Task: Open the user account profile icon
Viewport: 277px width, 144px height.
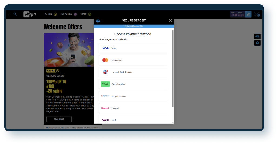Action: pyautogui.click(x=257, y=15)
